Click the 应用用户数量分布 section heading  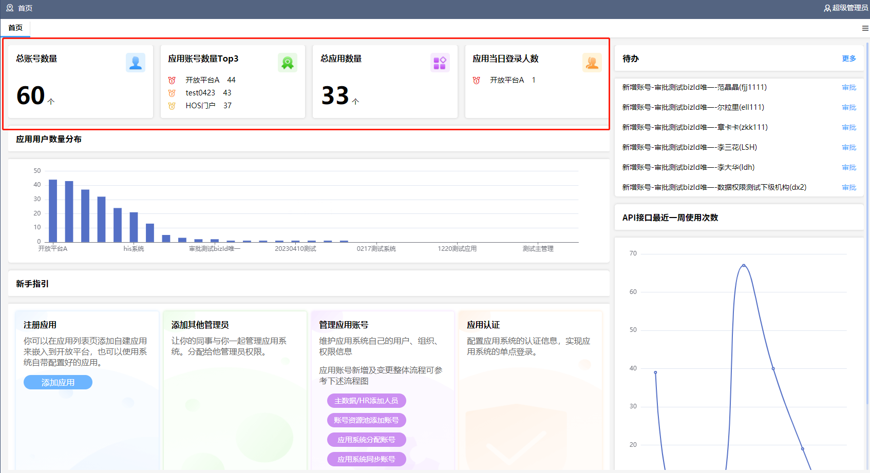point(49,139)
